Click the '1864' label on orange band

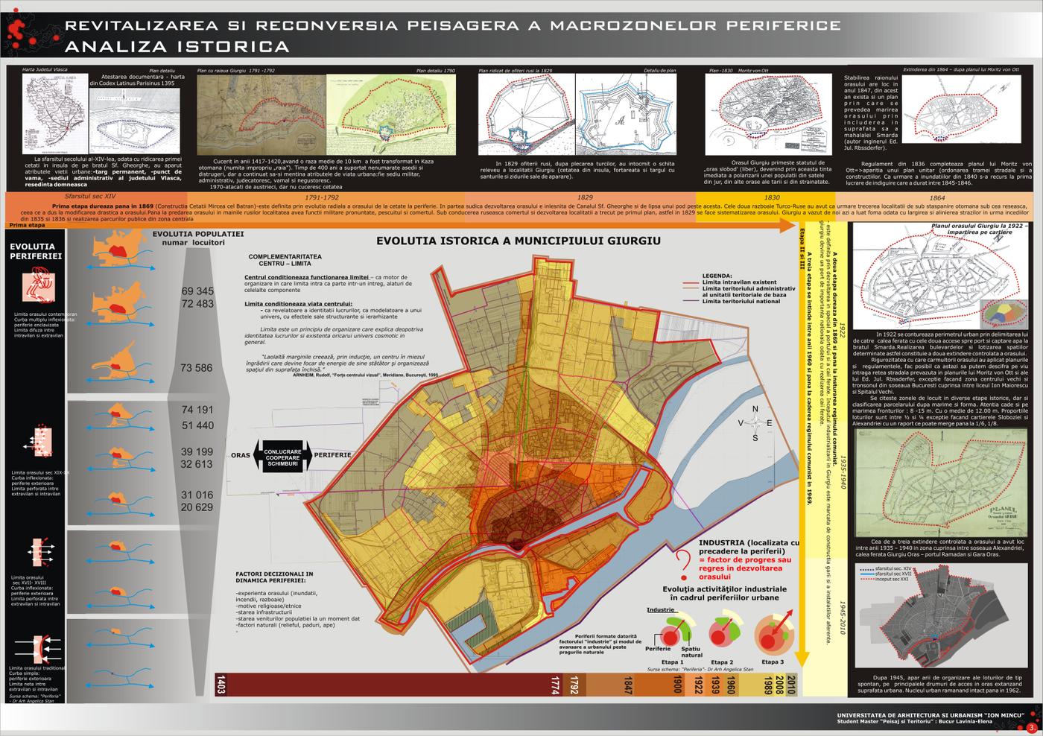coord(937,198)
